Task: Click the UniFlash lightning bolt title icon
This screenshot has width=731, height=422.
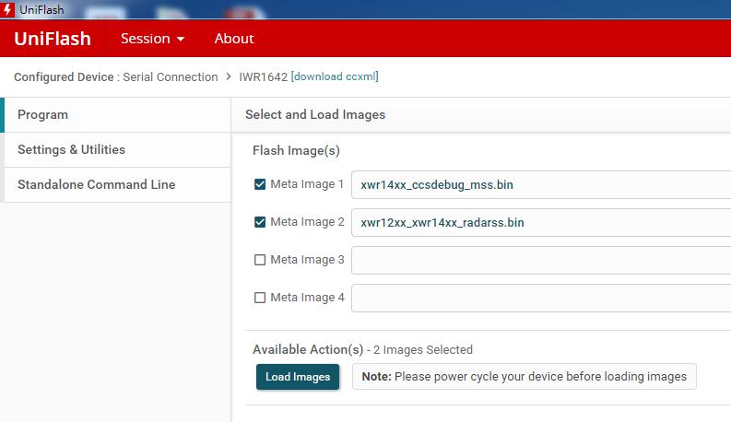Action: tap(7, 9)
